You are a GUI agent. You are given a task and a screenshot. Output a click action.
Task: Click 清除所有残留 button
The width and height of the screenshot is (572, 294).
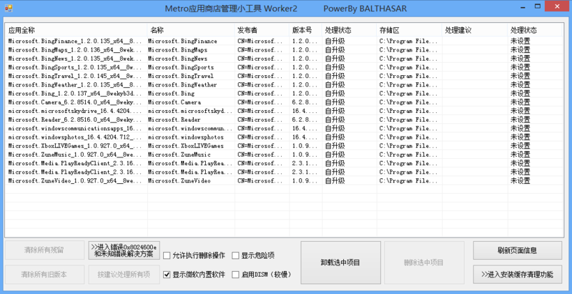point(44,250)
